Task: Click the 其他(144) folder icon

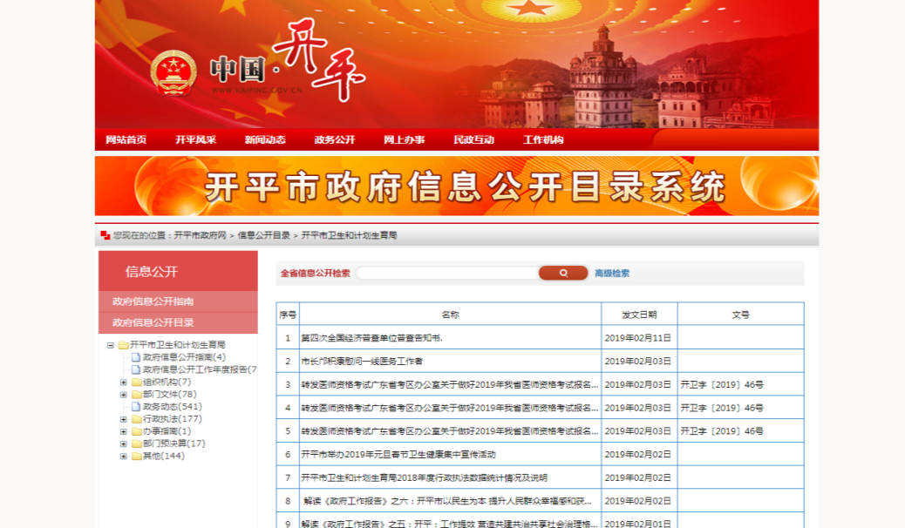Action: click(x=136, y=456)
